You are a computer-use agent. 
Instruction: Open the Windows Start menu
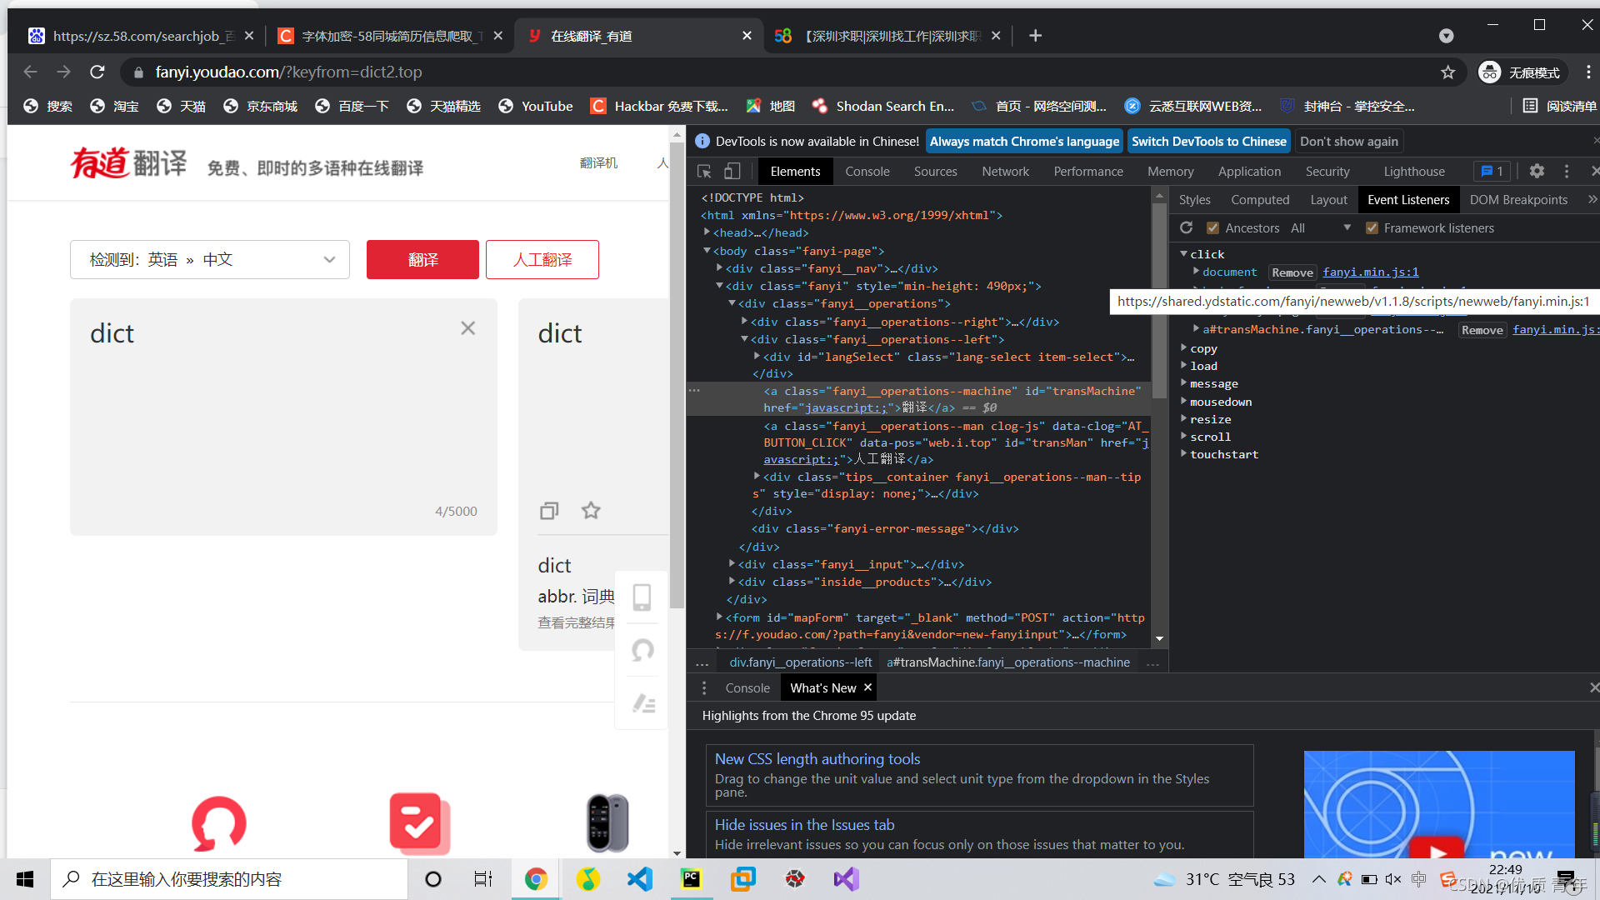[25, 879]
